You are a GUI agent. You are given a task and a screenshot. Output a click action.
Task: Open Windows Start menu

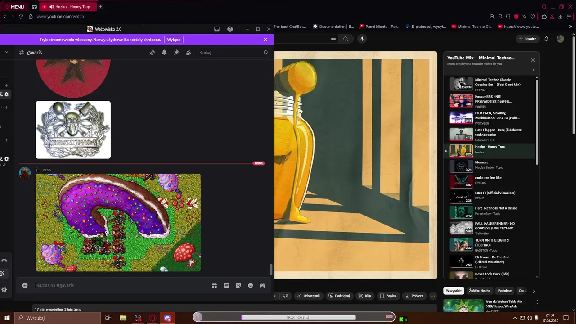[7, 318]
